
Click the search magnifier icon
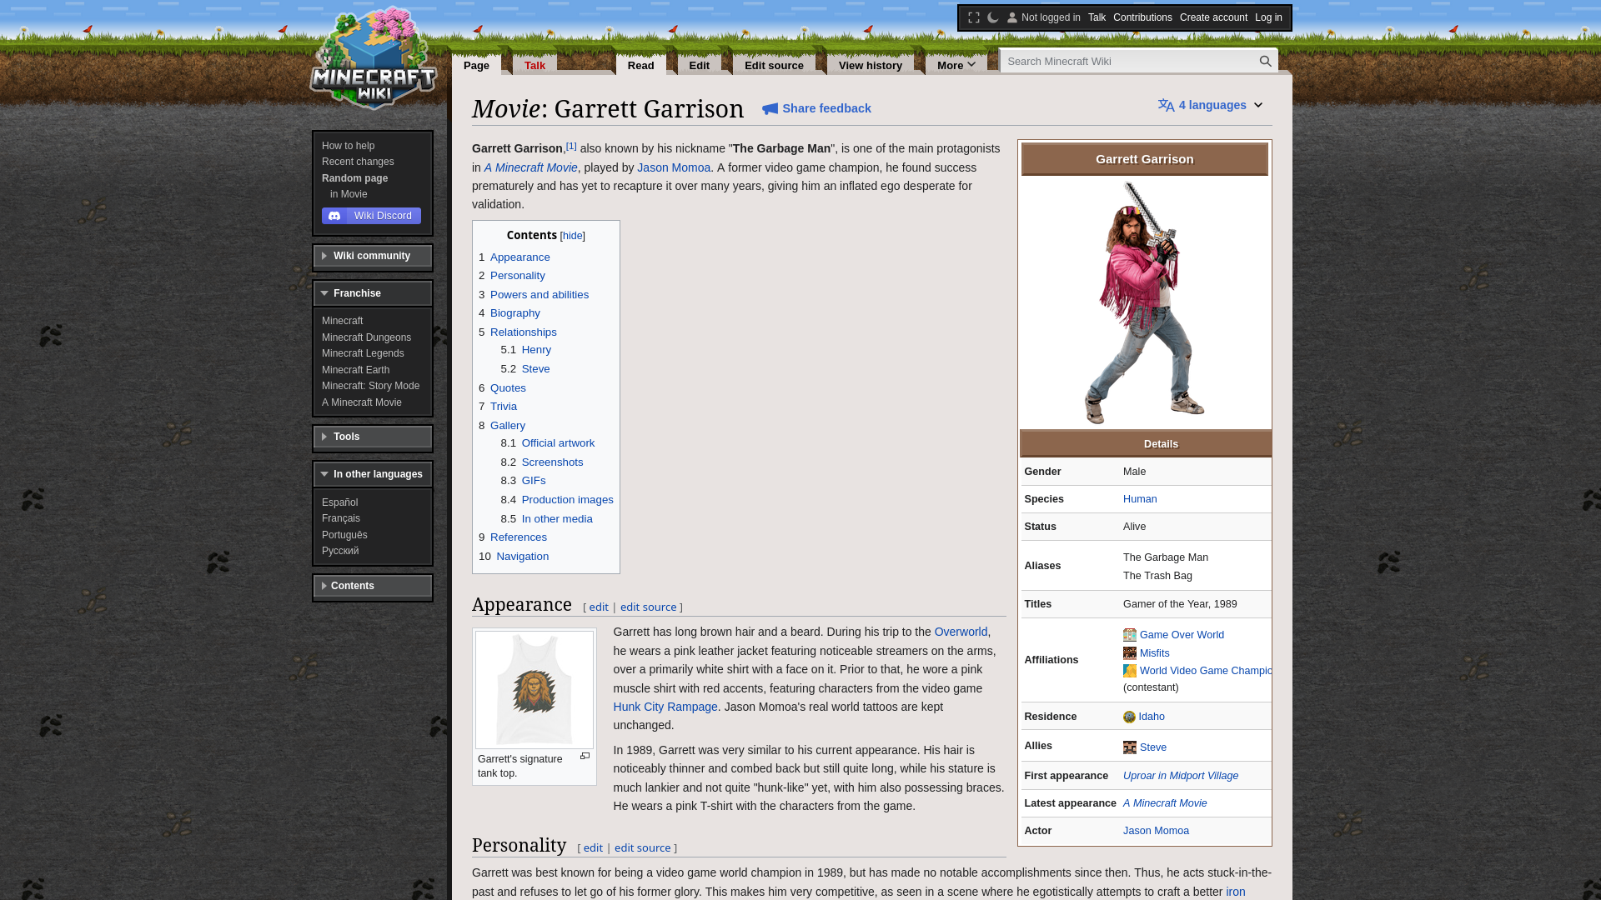coord(1265,61)
